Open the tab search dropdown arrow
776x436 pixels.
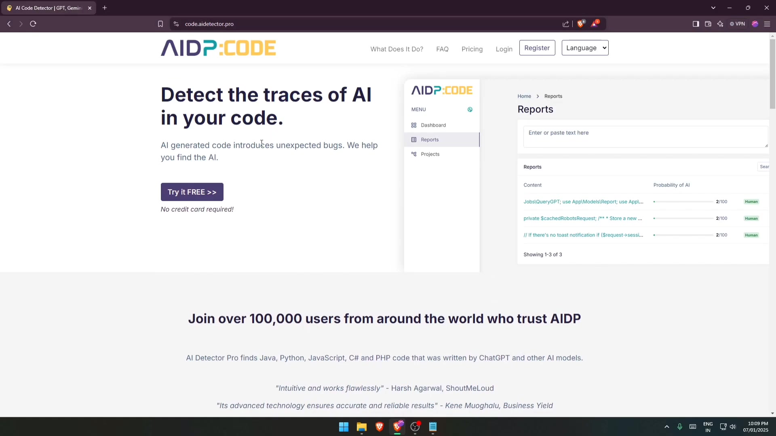[x=713, y=8]
